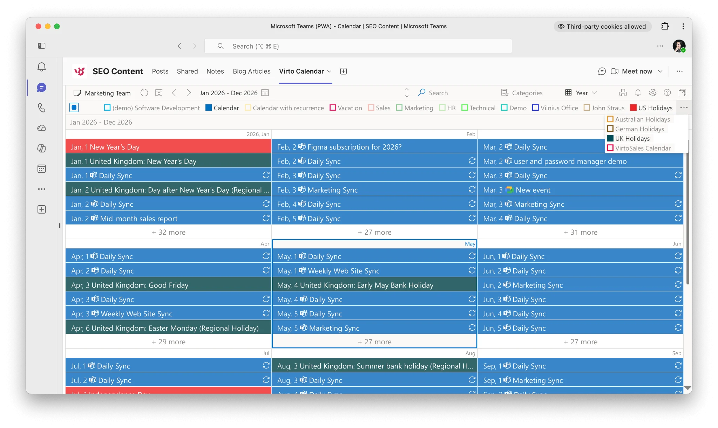
Task: Open the Notes tab
Action: point(215,71)
